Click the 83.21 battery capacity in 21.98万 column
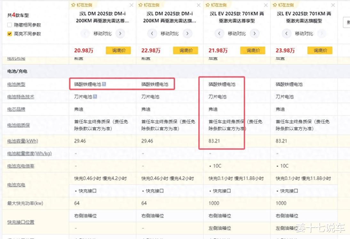Viewport: 350px width, 239px height. pos(214,141)
